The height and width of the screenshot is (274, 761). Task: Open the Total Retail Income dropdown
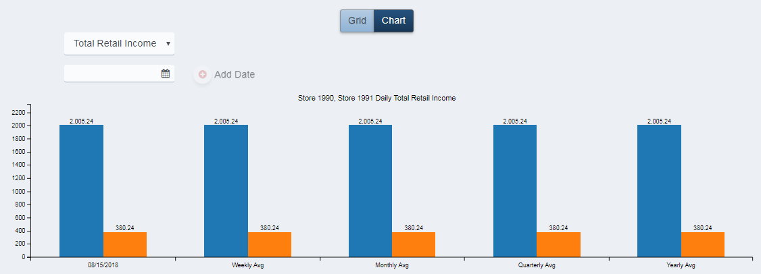click(119, 44)
